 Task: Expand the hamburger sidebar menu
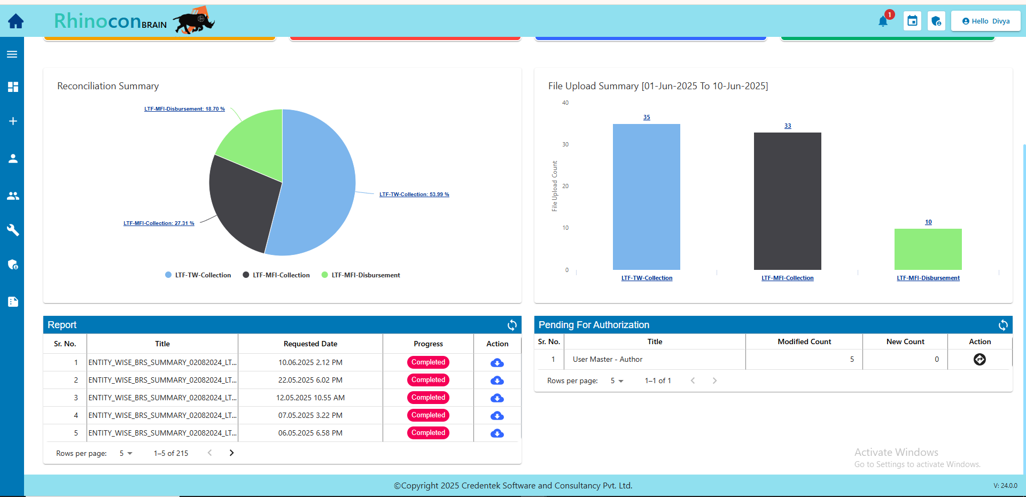tap(12, 55)
